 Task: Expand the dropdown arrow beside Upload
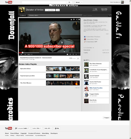point(82,2)
